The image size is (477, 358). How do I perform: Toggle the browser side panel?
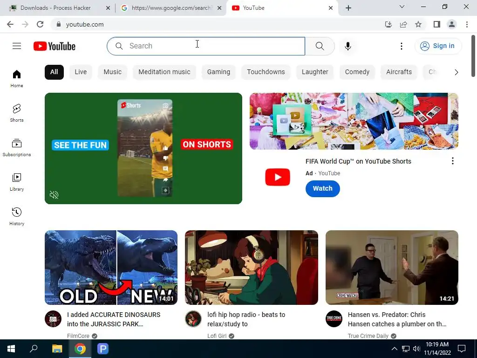pos(437,24)
